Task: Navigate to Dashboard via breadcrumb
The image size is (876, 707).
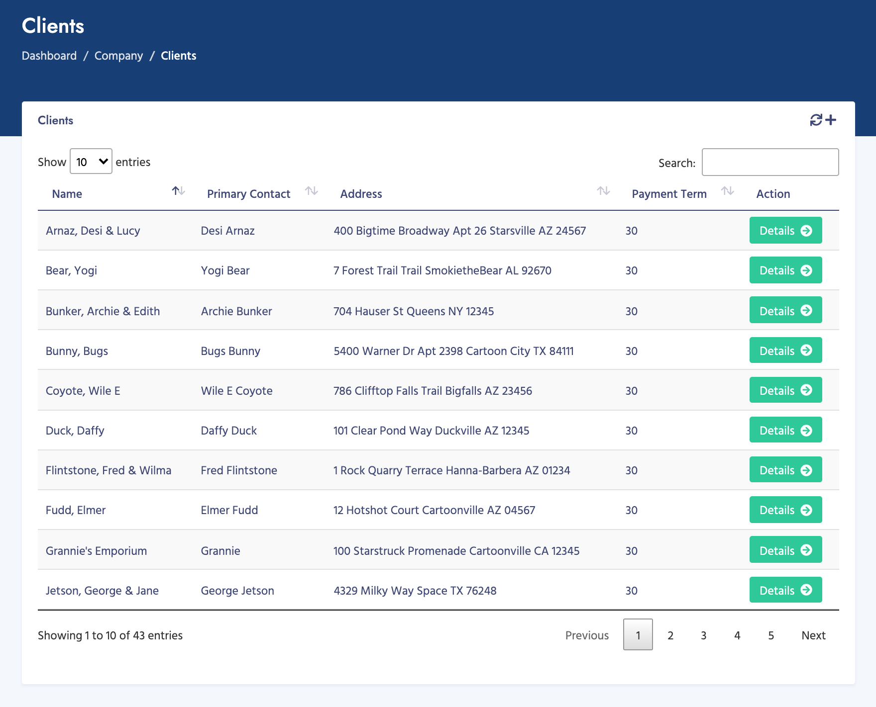Action: (x=49, y=56)
